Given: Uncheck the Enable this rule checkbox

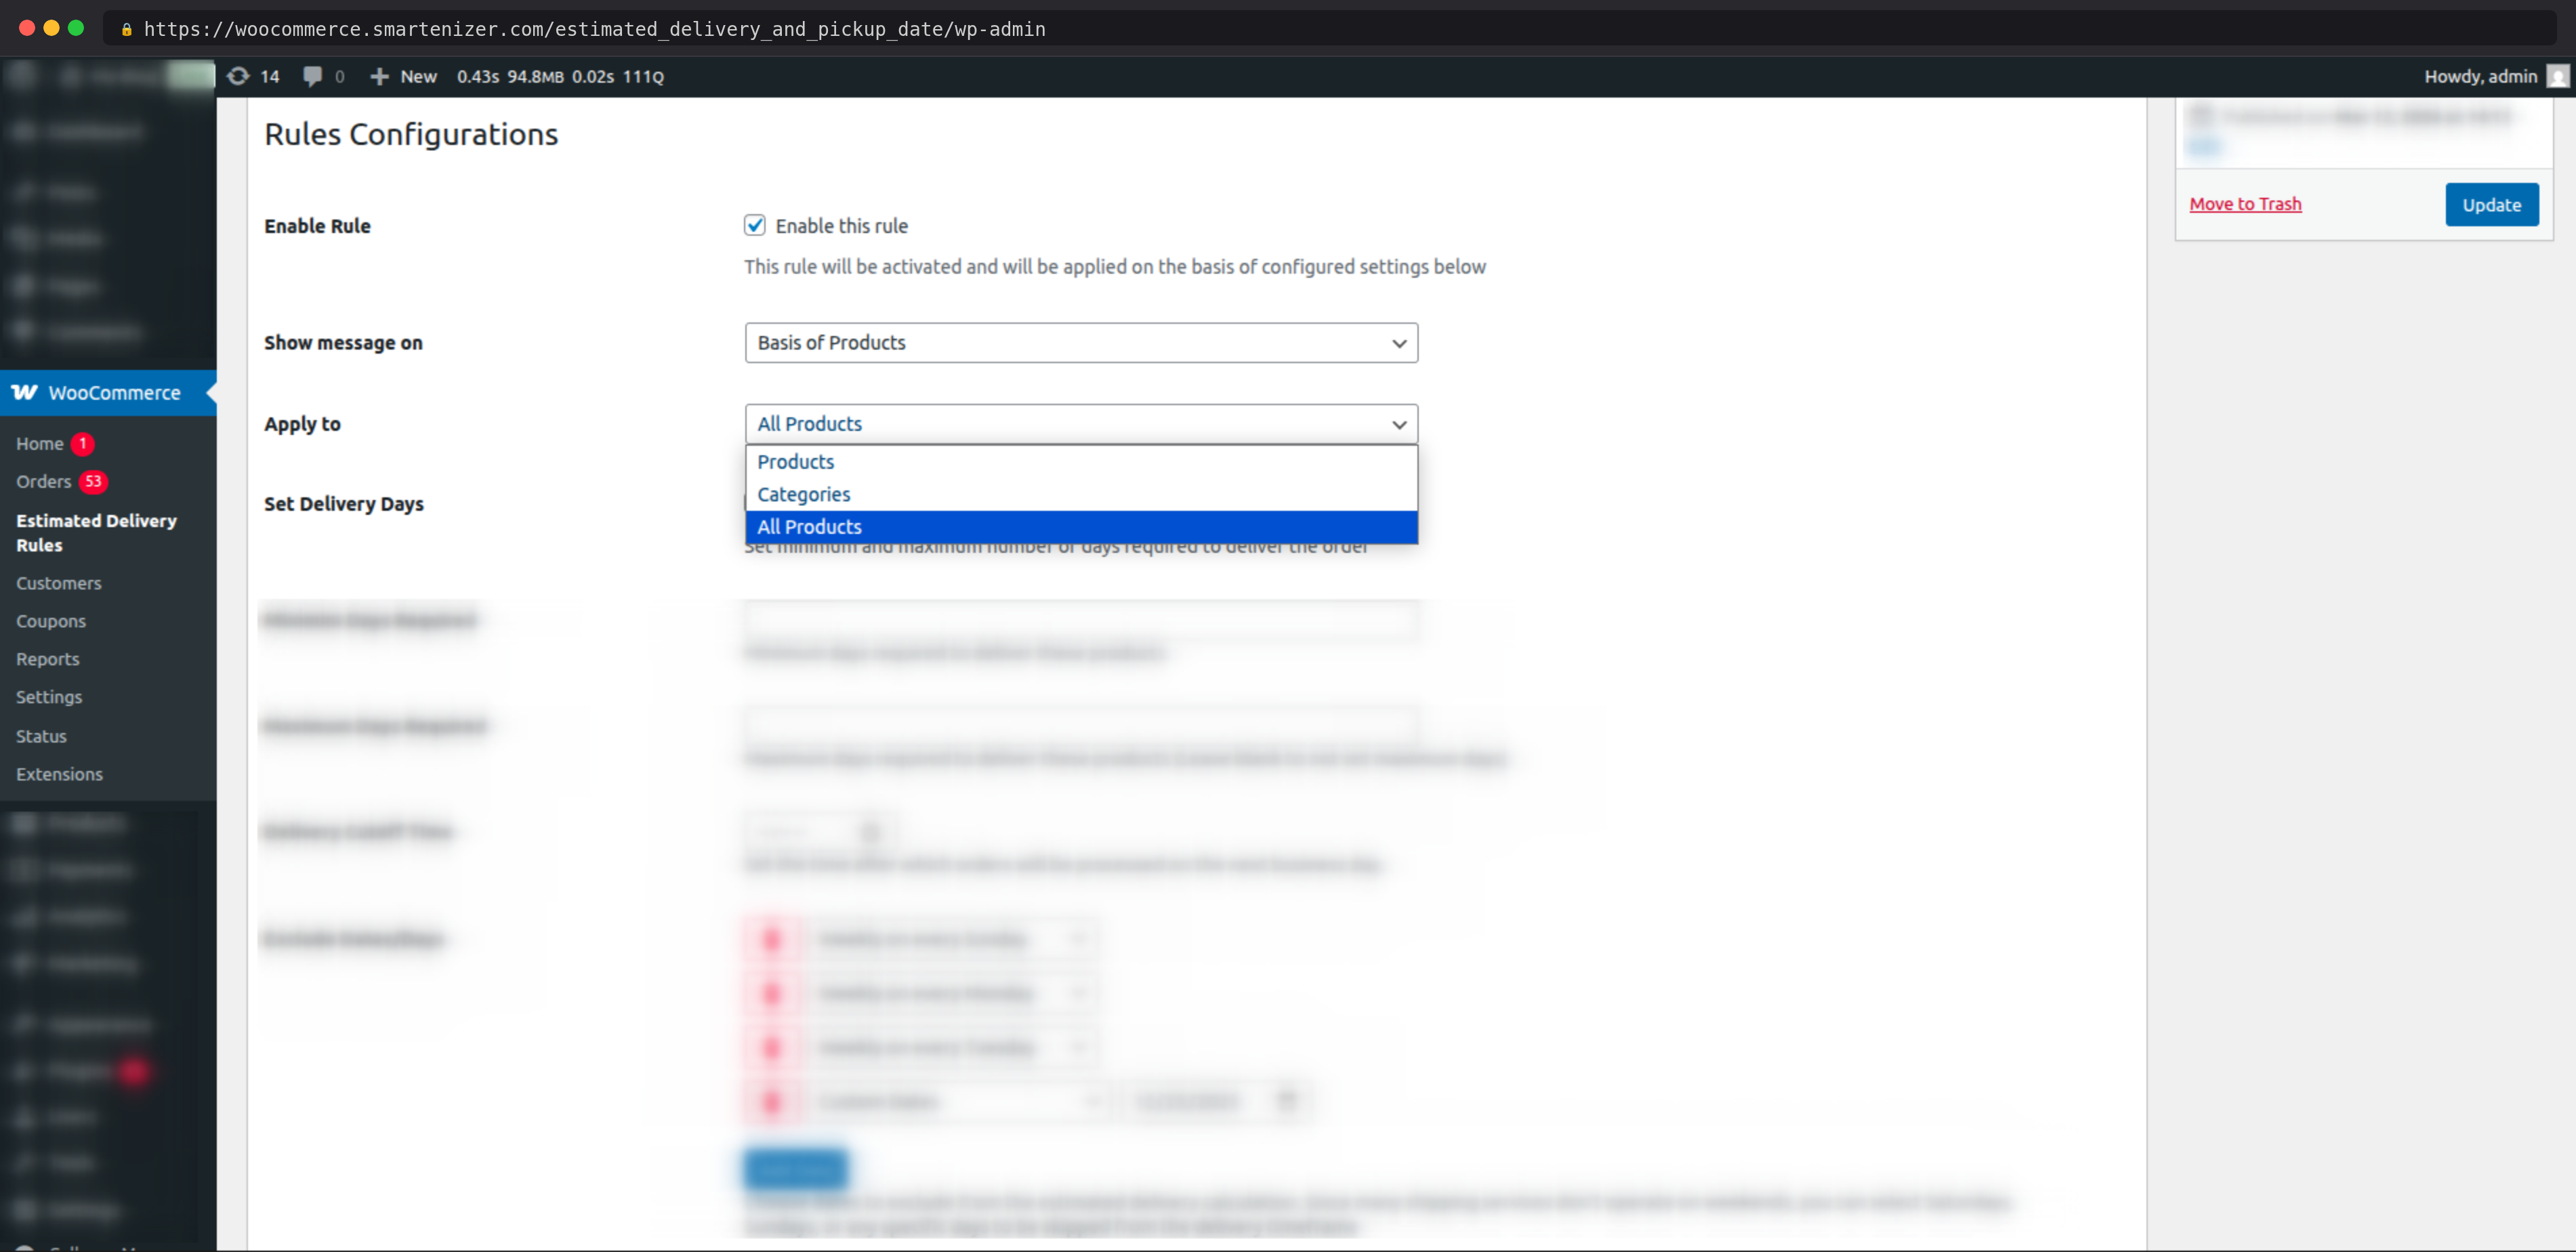Looking at the screenshot, I should (x=755, y=225).
